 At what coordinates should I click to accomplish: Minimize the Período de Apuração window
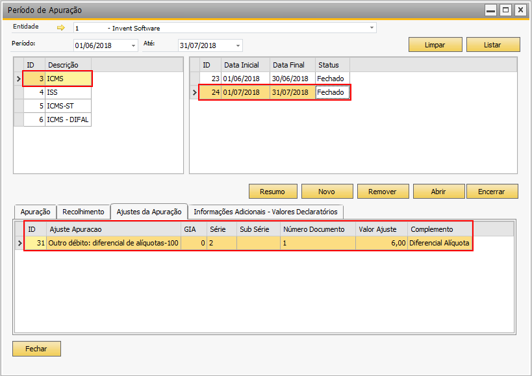[x=490, y=10]
